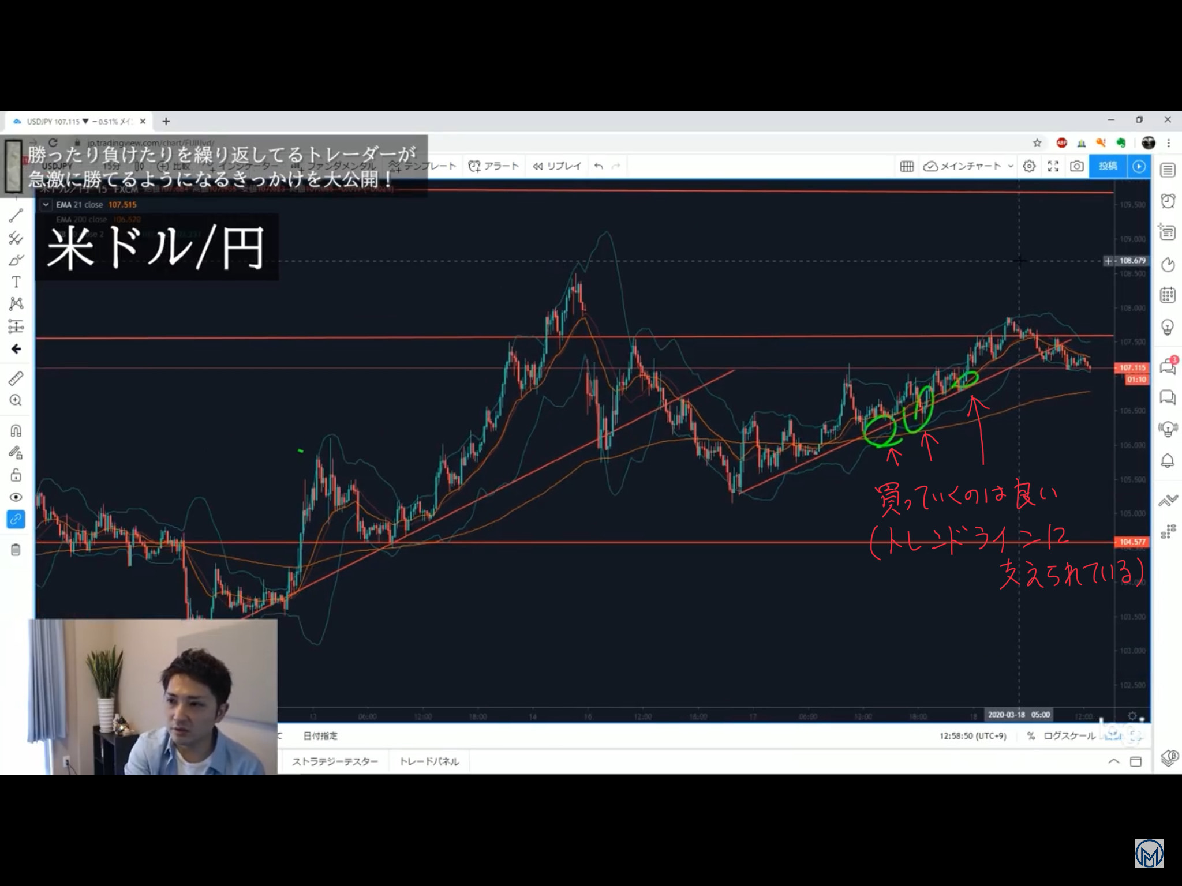Select the Text annotation tool
Screen dimensions: 1182x886
click(x=16, y=282)
